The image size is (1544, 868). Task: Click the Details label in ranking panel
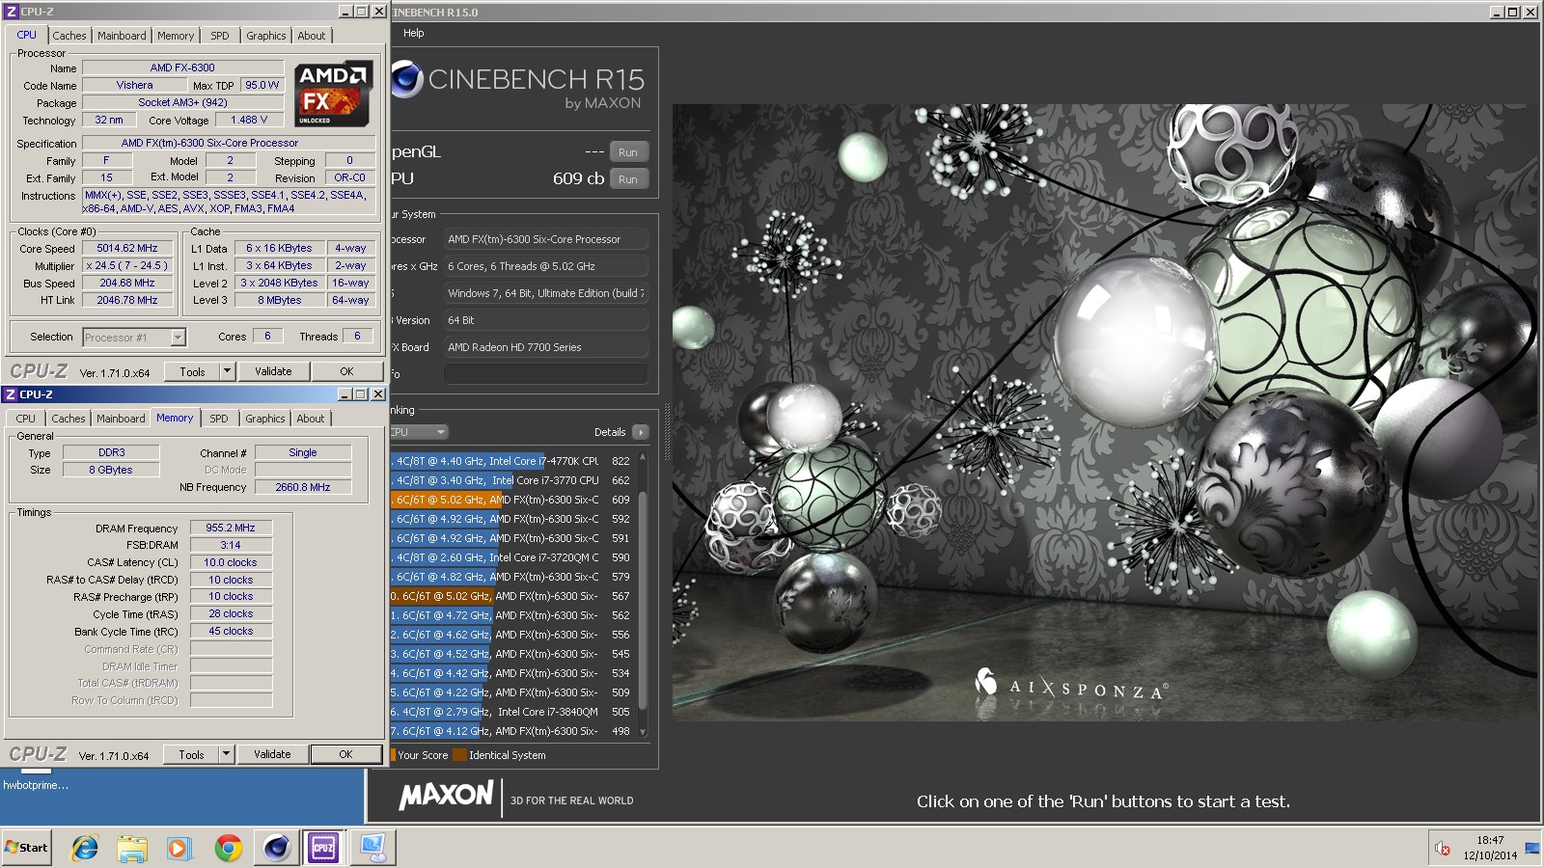pos(610,432)
